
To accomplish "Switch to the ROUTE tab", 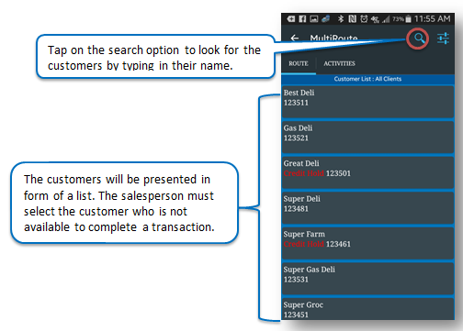I will point(299,63).
